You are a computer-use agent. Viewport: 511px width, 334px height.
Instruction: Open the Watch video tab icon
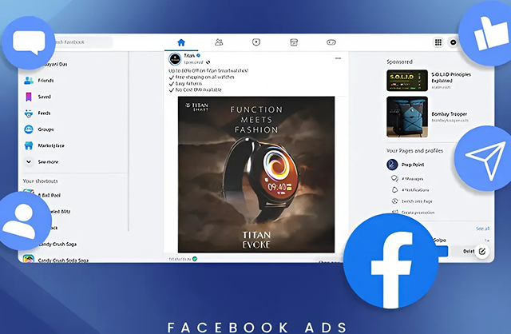tap(256, 42)
